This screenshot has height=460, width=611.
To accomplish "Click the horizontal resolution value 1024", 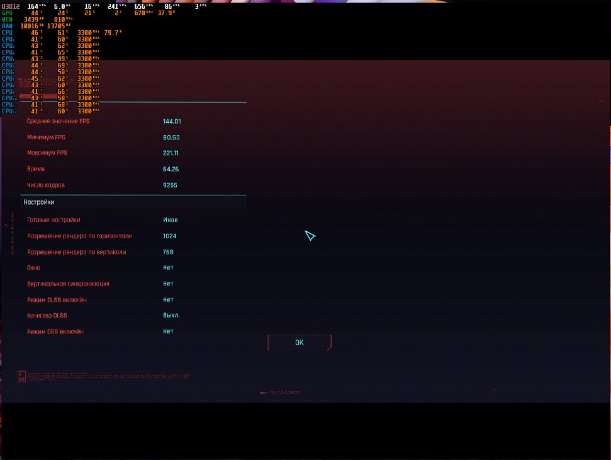I will 169,236.
